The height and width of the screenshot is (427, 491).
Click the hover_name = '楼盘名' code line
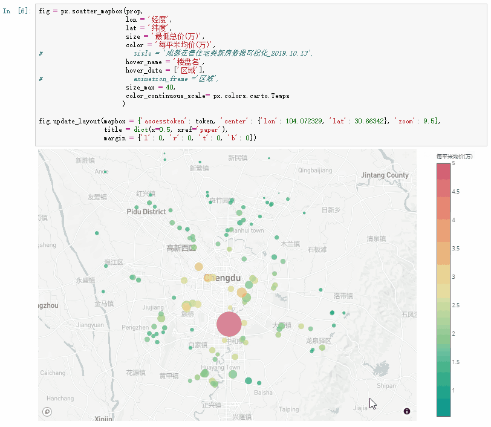(165, 62)
